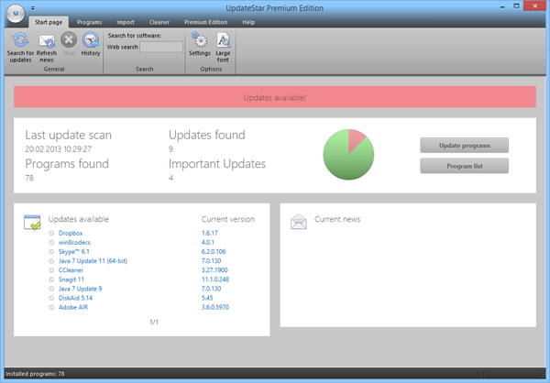Click the Installed programs: 78 status text

pyautogui.click(x=35, y=374)
